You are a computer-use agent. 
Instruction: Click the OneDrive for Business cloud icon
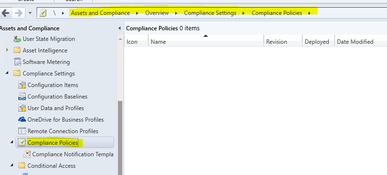pyautogui.click(x=22, y=120)
